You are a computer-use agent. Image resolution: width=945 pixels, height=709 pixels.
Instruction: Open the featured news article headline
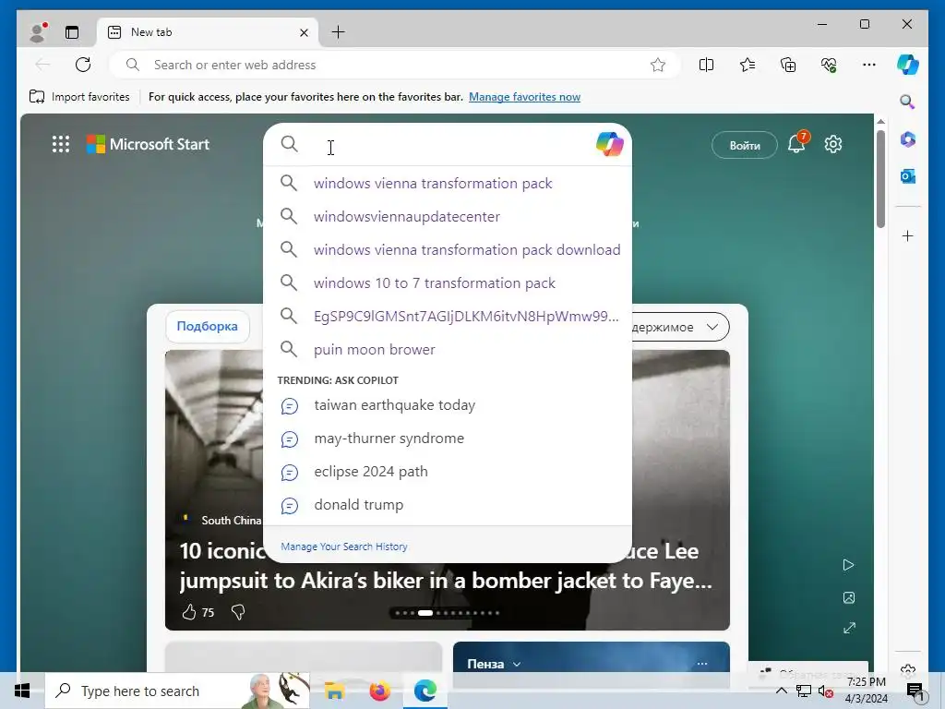[x=446, y=566]
